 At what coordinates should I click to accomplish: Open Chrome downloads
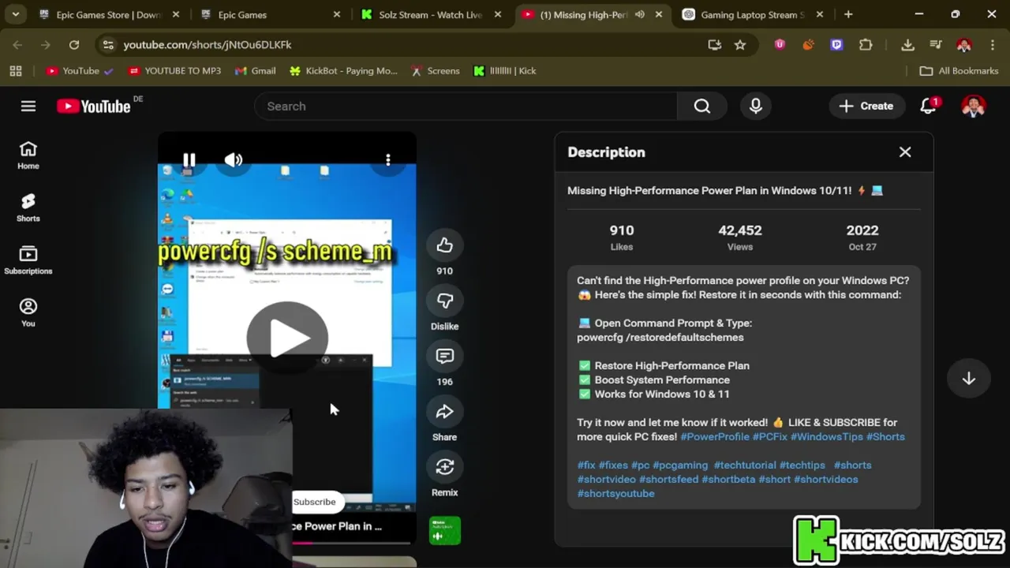tap(907, 45)
